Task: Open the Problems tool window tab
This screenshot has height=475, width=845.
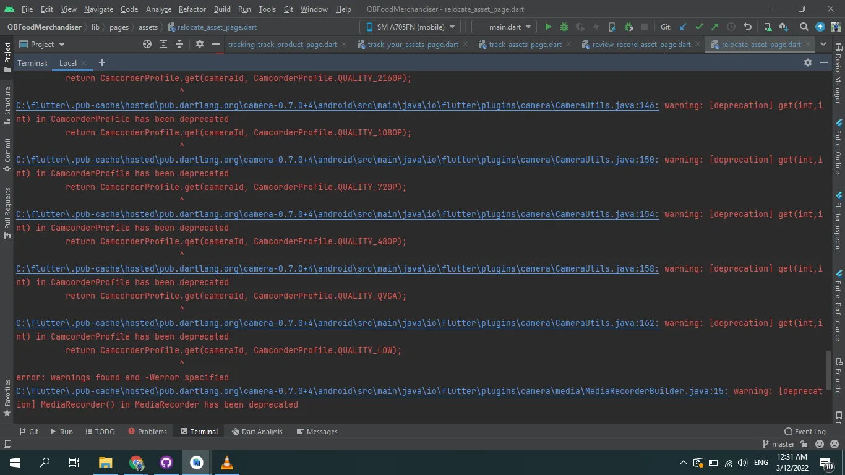Action: click(x=147, y=432)
